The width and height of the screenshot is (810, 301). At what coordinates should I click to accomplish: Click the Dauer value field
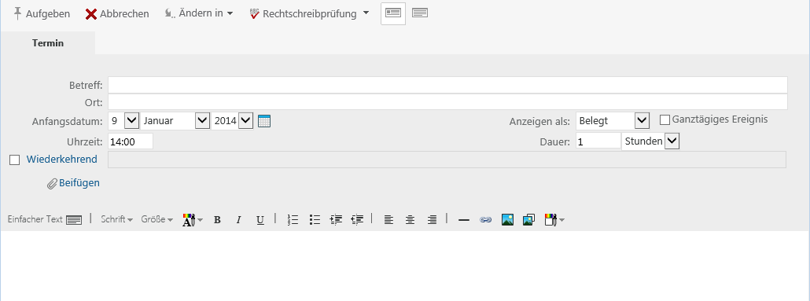pyautogui.click(x=598, y=141)
